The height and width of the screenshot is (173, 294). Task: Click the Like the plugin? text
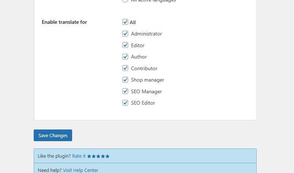(x=54, y=156)
